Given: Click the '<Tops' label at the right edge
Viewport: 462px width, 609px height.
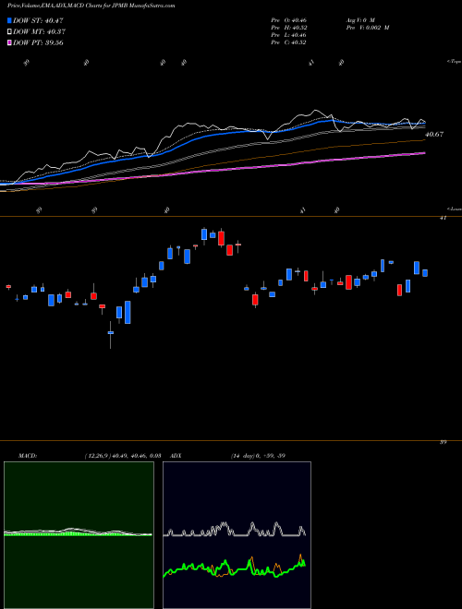Looking at the screenshot, I should (x=455, y=62).
